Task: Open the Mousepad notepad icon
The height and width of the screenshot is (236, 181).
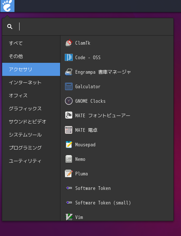Action: pos(69,145)
